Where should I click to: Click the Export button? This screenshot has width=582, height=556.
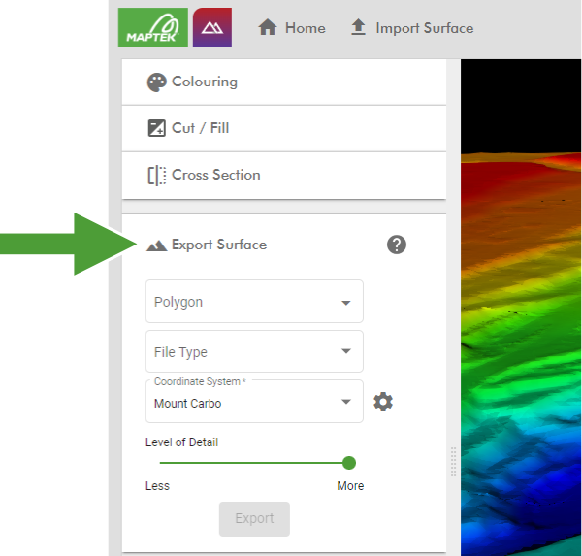[x=254, y=519]
